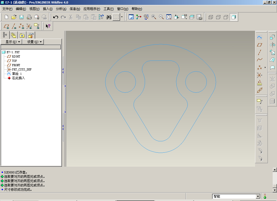This screenshot has height=201, width=277.
Task: Zoom out with magnifier minus icon
Action: [161, 17]
